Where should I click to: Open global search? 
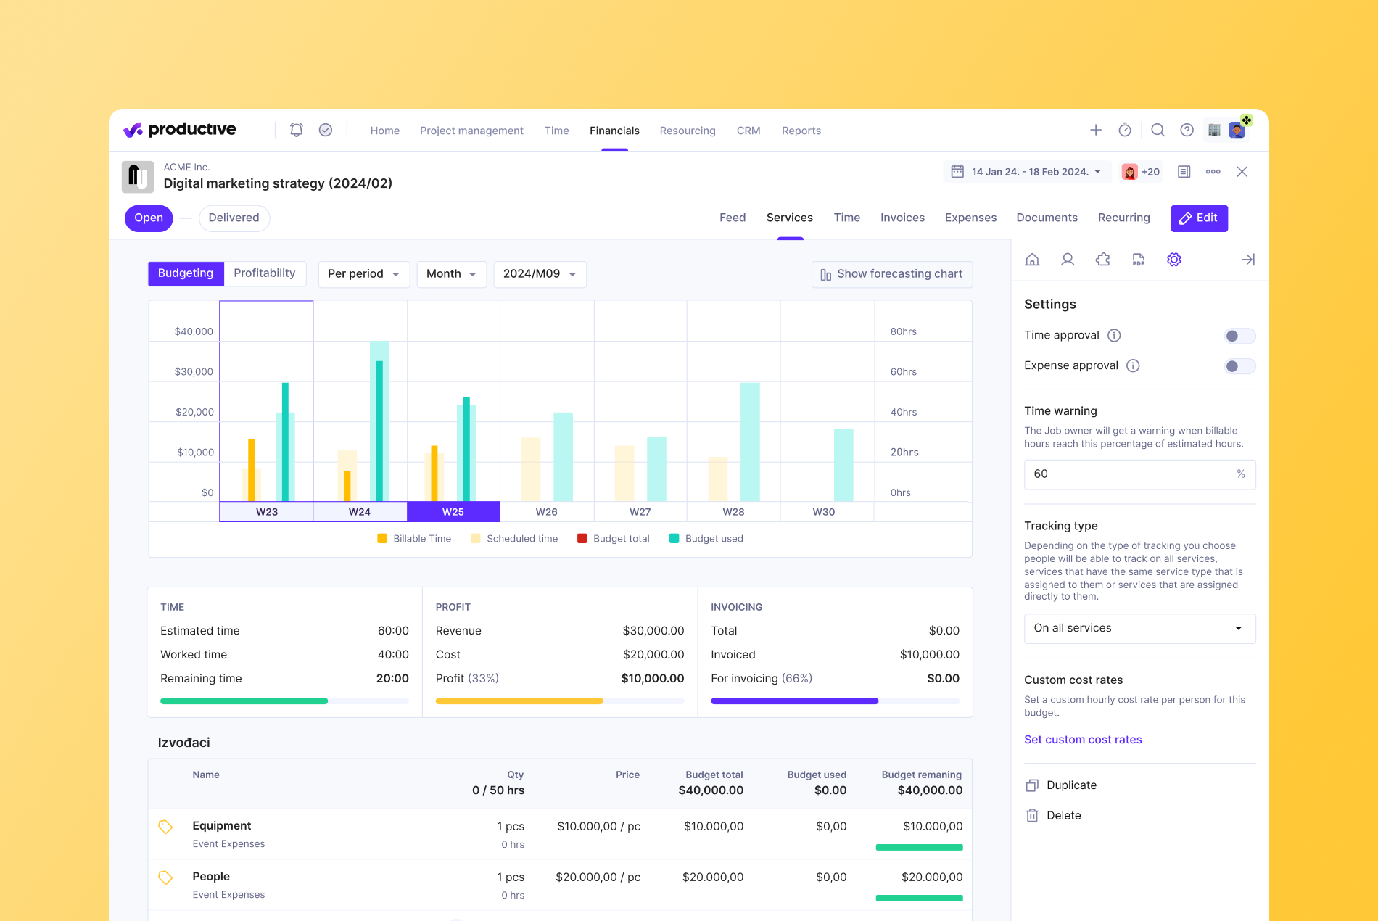click(1158, 130)
